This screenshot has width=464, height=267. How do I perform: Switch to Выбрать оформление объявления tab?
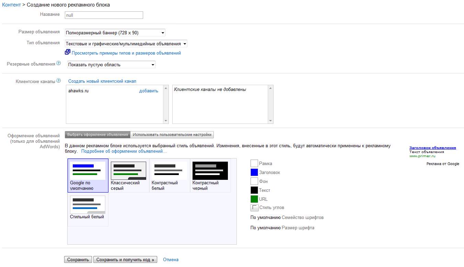tap(98, 135)
